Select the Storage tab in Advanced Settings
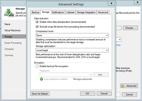 [46, 12]
